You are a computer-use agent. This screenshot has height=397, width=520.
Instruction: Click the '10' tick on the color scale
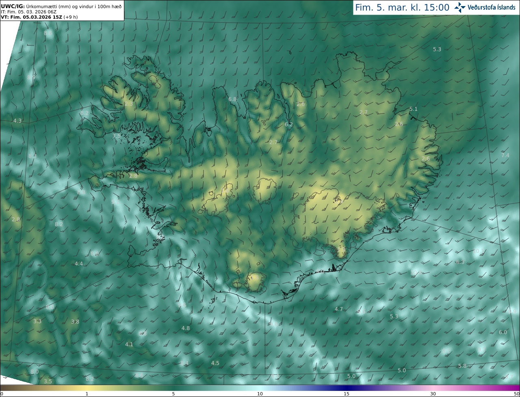point(260,394)
